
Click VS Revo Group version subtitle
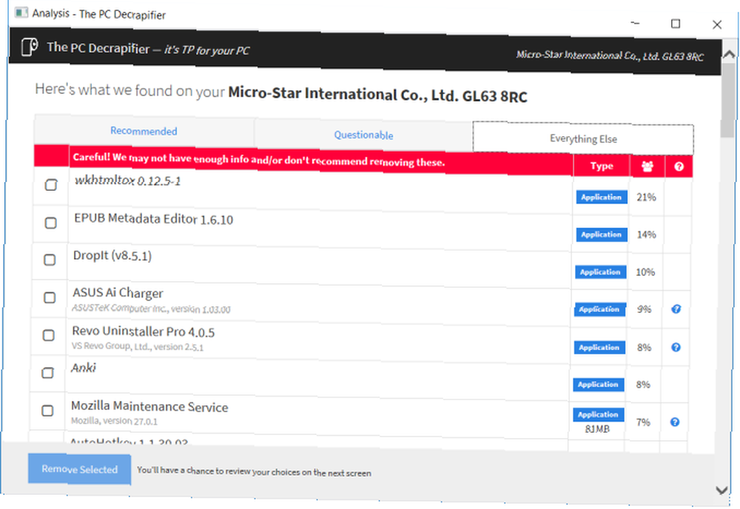click(138, 347)
